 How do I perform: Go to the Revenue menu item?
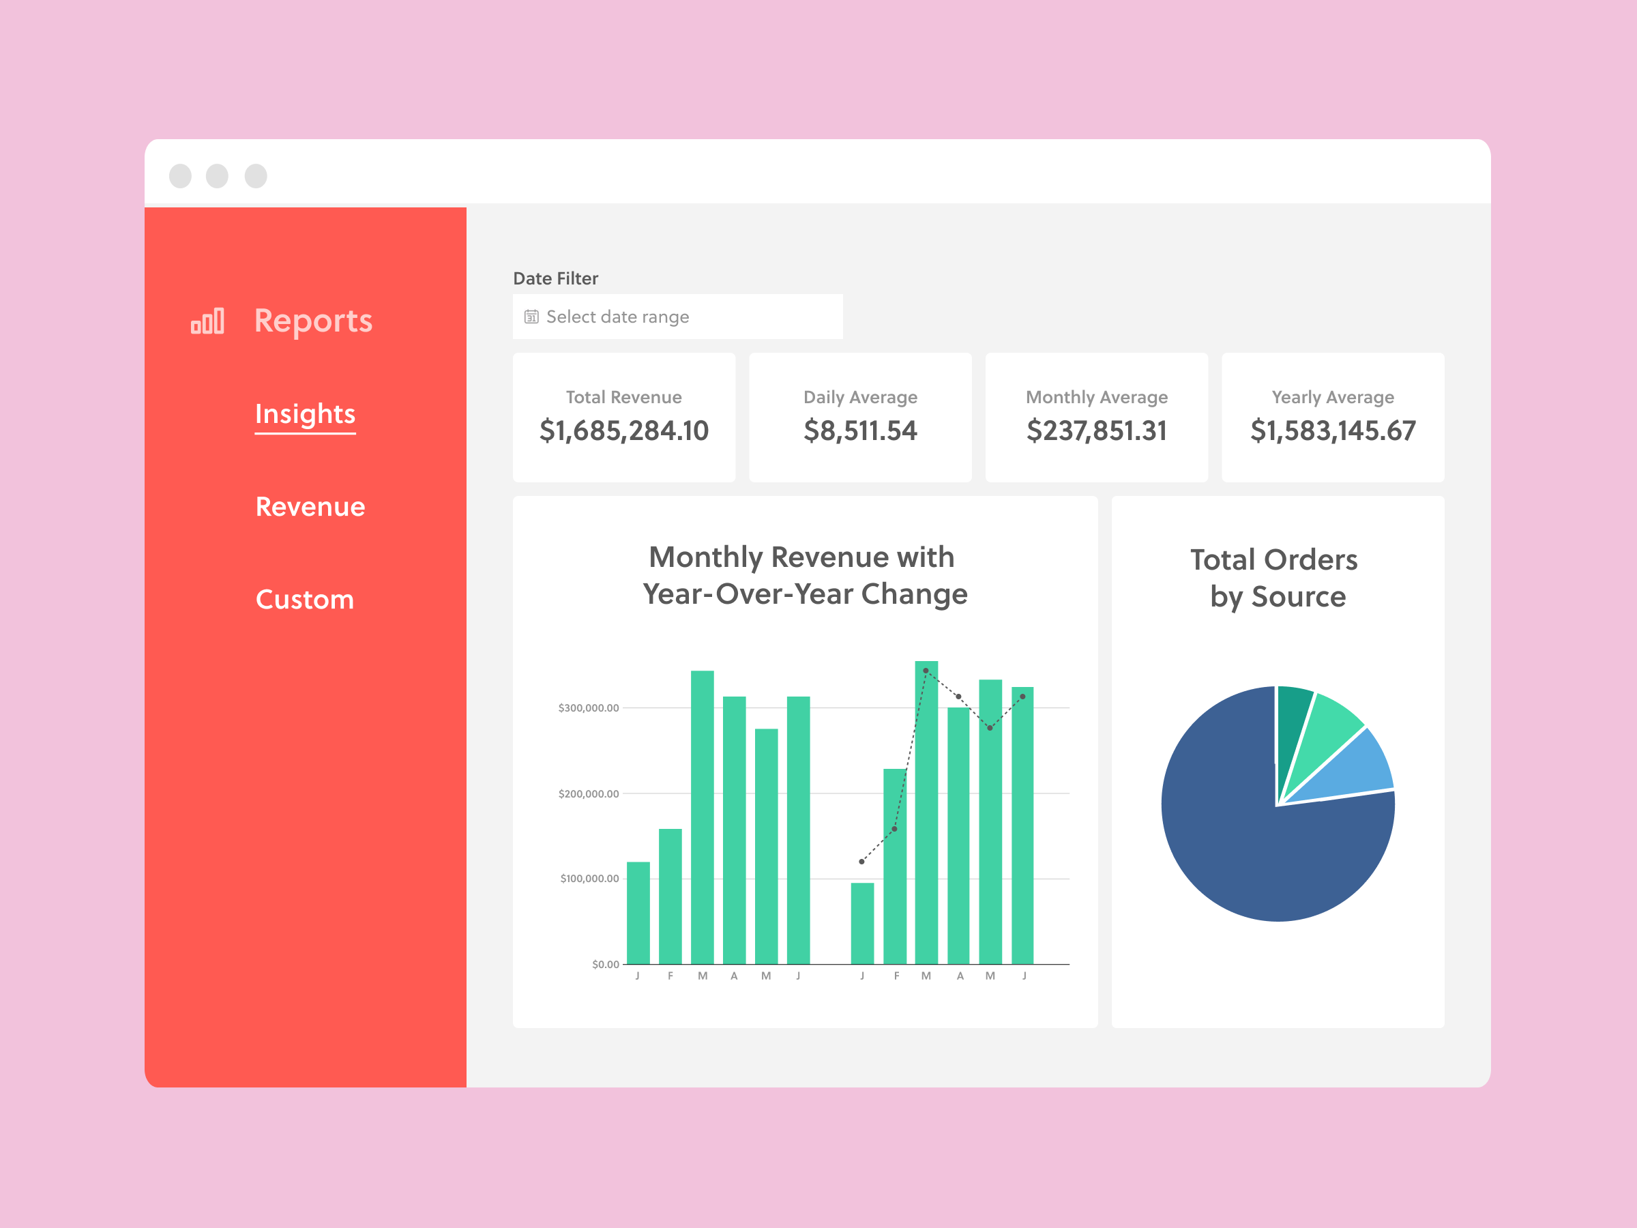tap(310, 506)
